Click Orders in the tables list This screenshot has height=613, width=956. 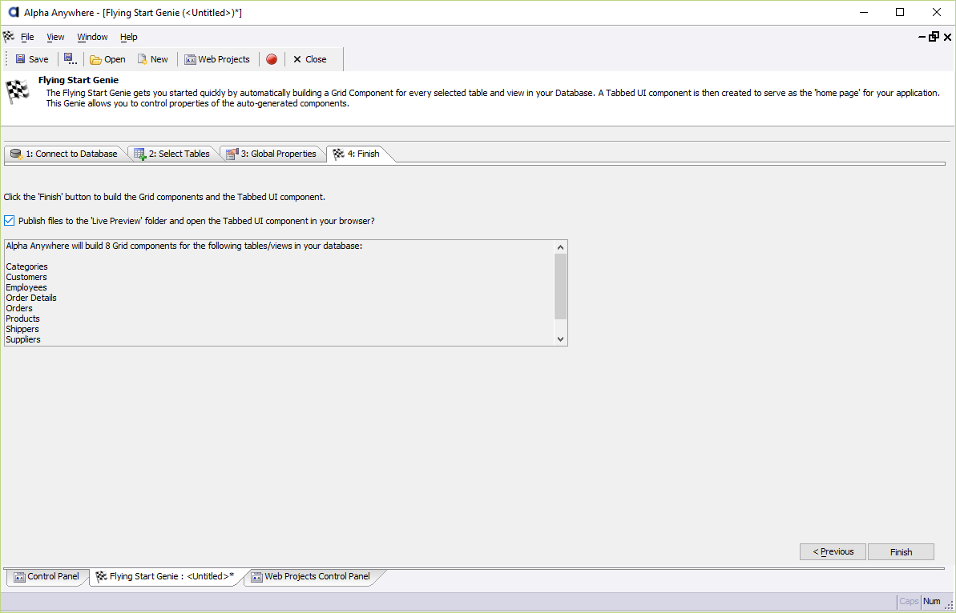[19, 308]
